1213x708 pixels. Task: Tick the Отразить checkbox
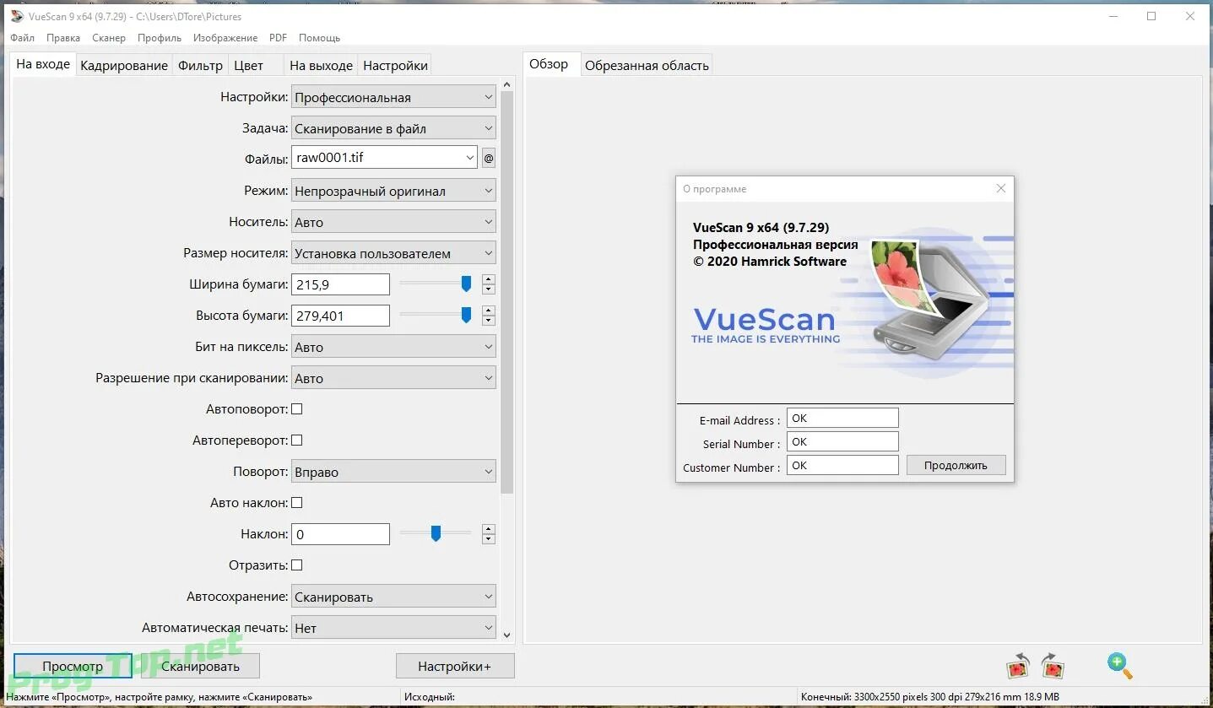[x=296, y=565]
